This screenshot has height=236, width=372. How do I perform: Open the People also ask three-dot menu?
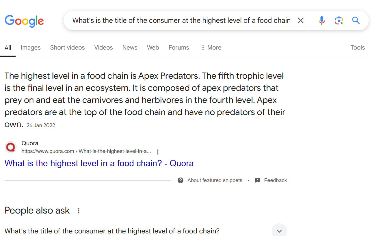(x=78, y=211)
